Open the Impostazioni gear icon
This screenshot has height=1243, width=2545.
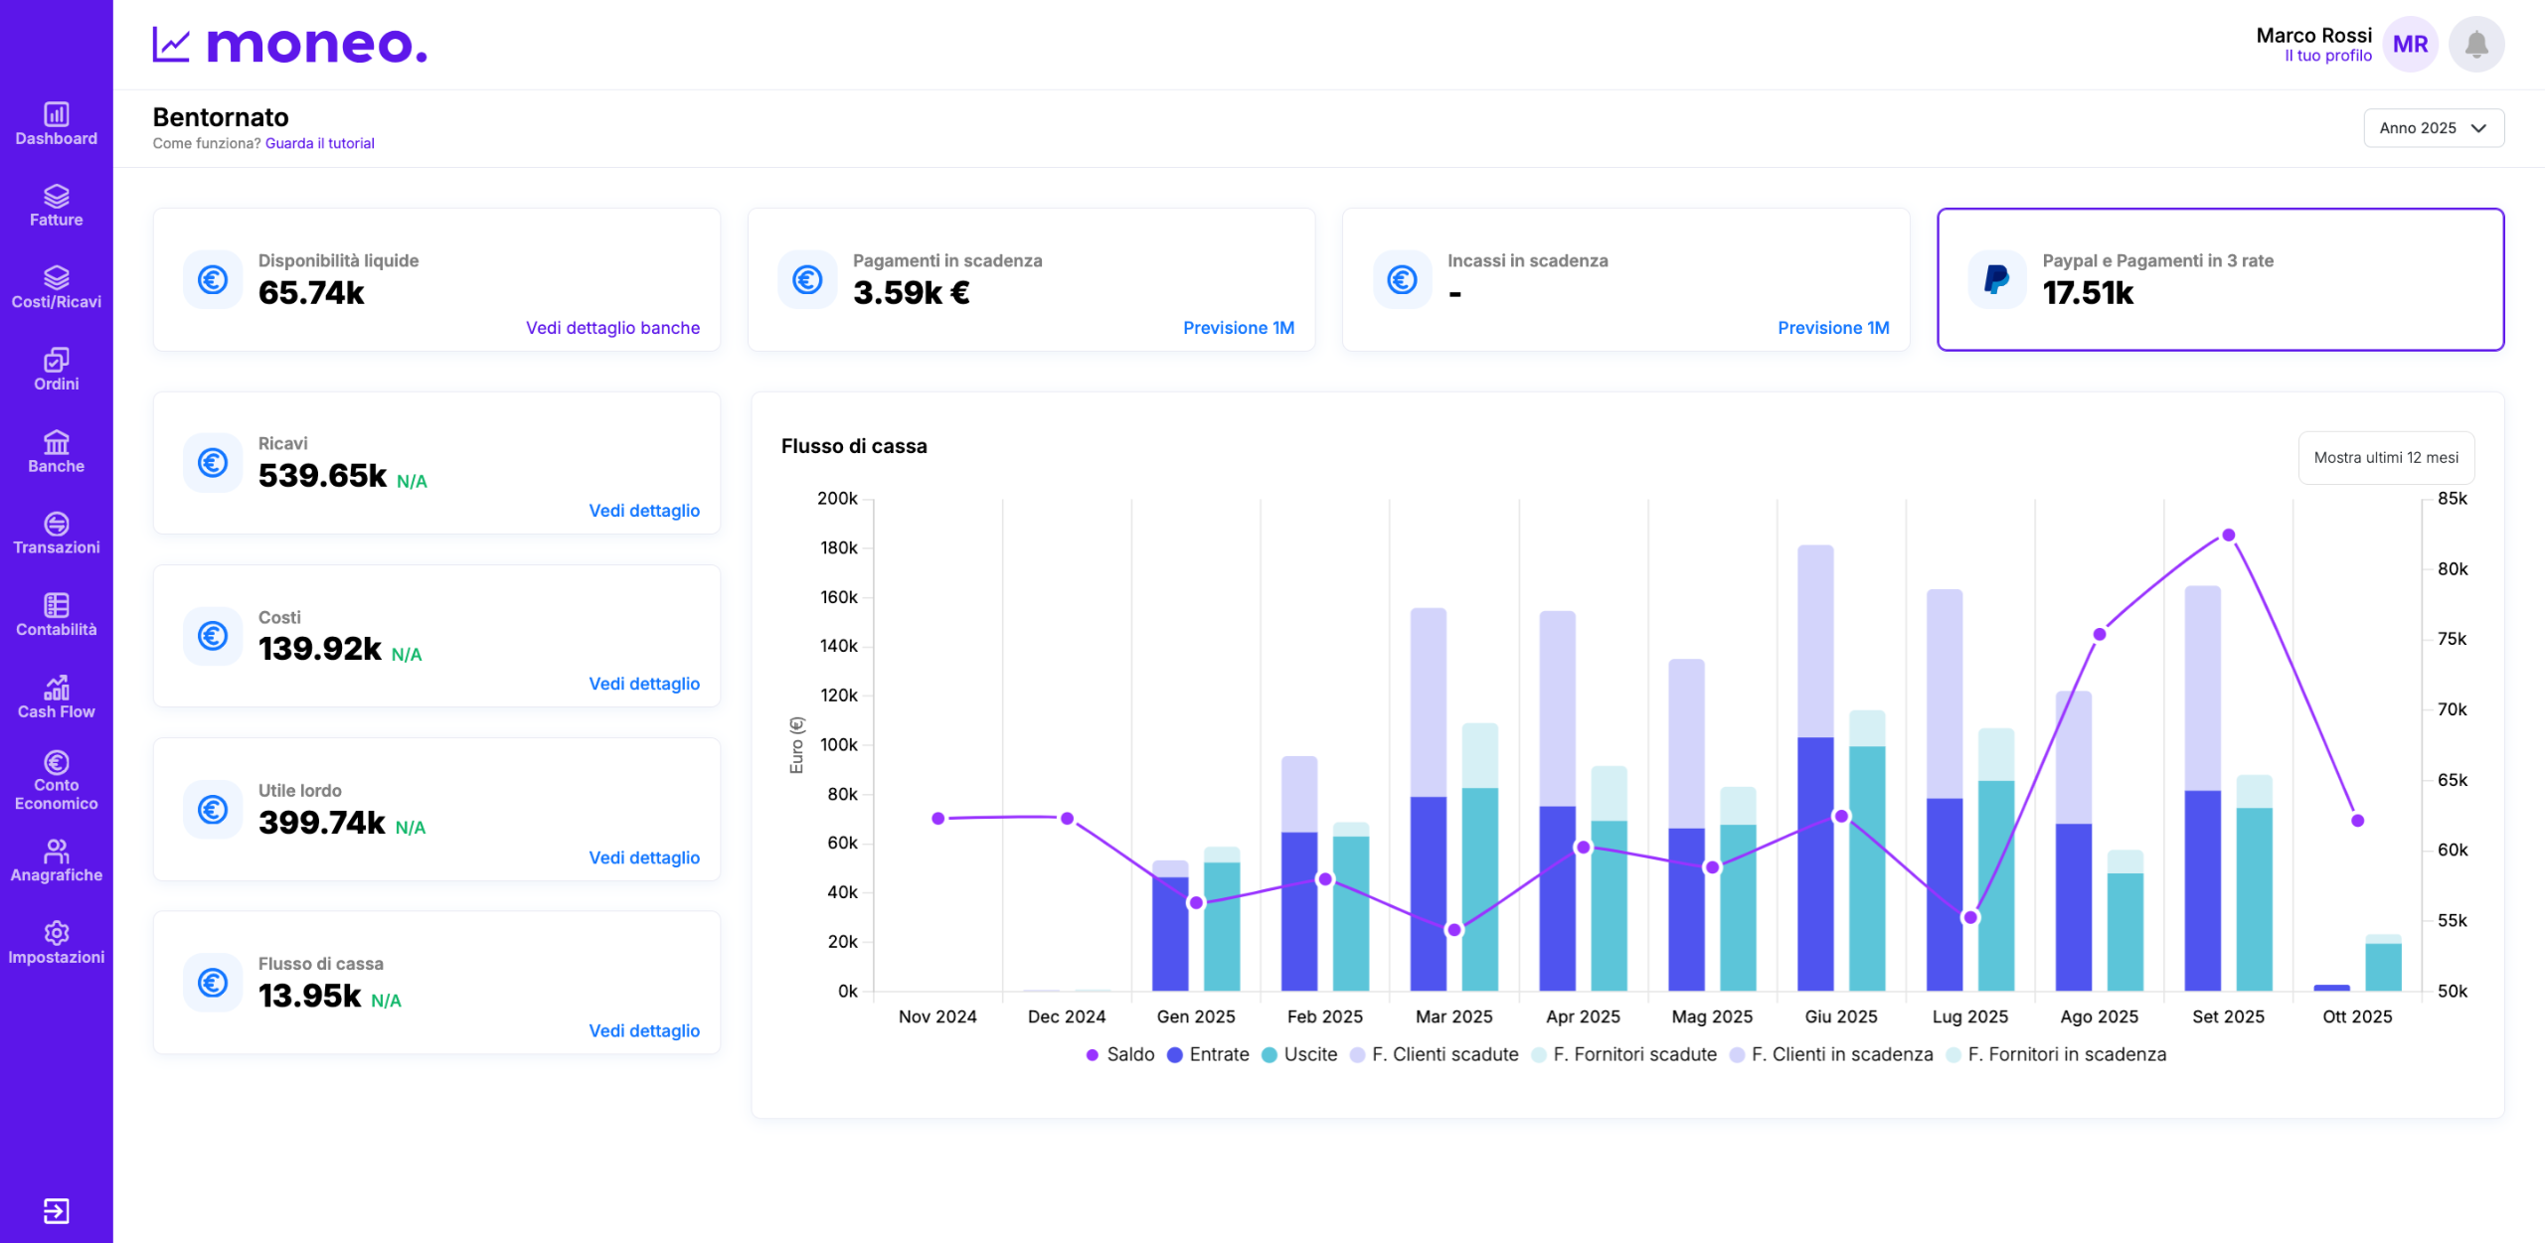(56, 933)
